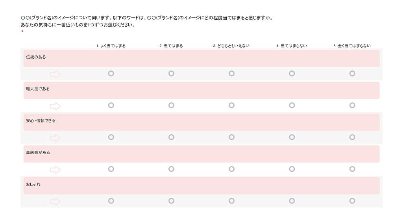Choose '当てはまらない' for 職人技である
Image resolution: width=403 pixels, height=209 pixels.
pyautogui.click(x=292, y=105)
